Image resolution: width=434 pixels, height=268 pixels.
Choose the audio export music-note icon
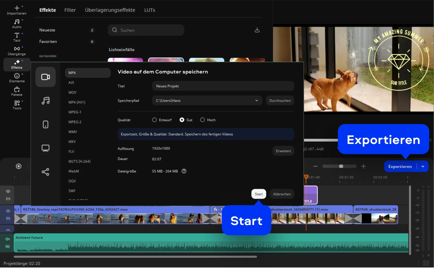tap(45, 101)
